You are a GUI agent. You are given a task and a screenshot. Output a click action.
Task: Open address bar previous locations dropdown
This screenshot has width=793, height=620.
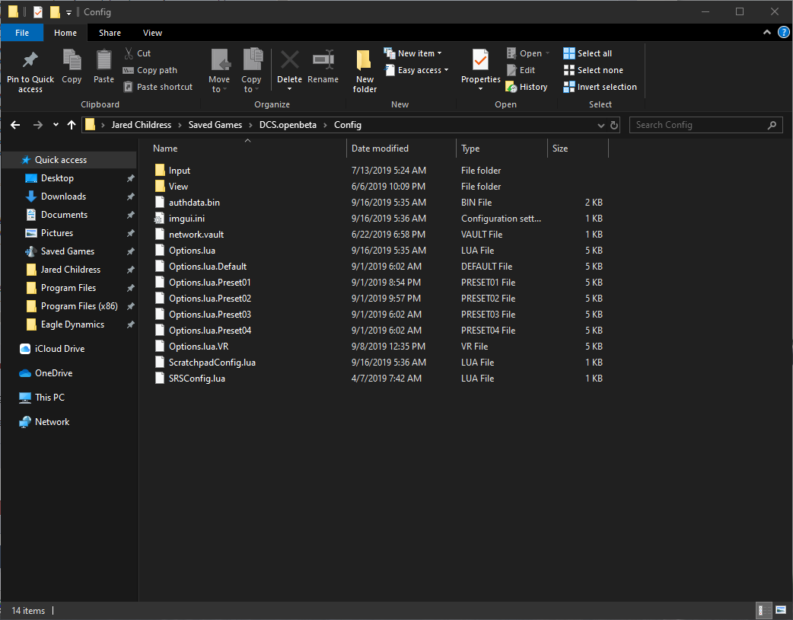click(x=600, y=125)
